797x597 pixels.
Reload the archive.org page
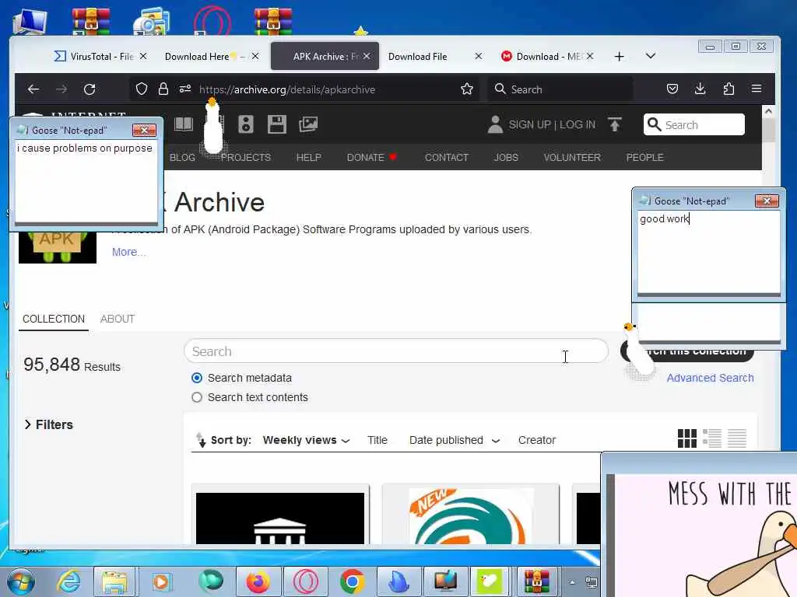click(90, 89)
